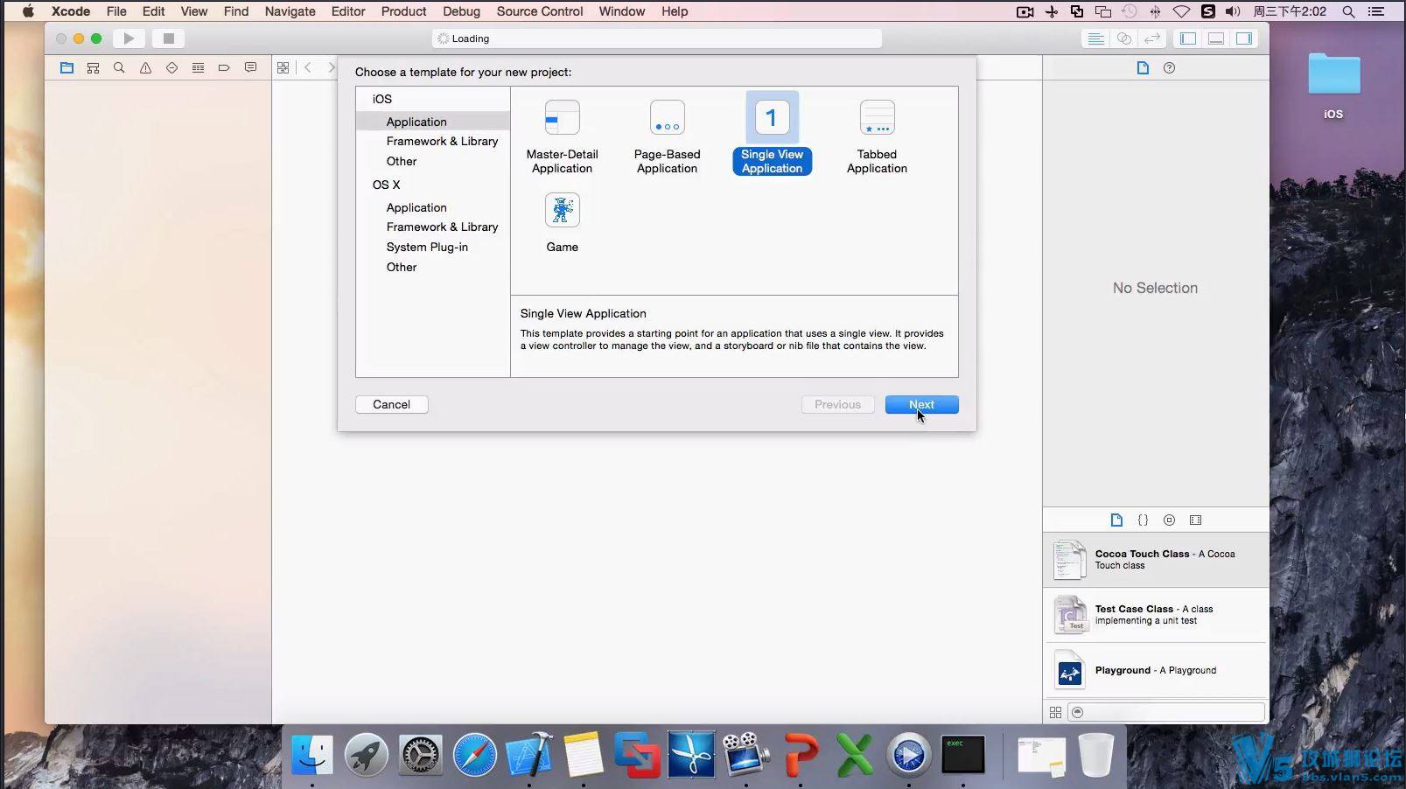1406x789 pixels.
Task: Show the File inspector icon
Action: 1143,67
